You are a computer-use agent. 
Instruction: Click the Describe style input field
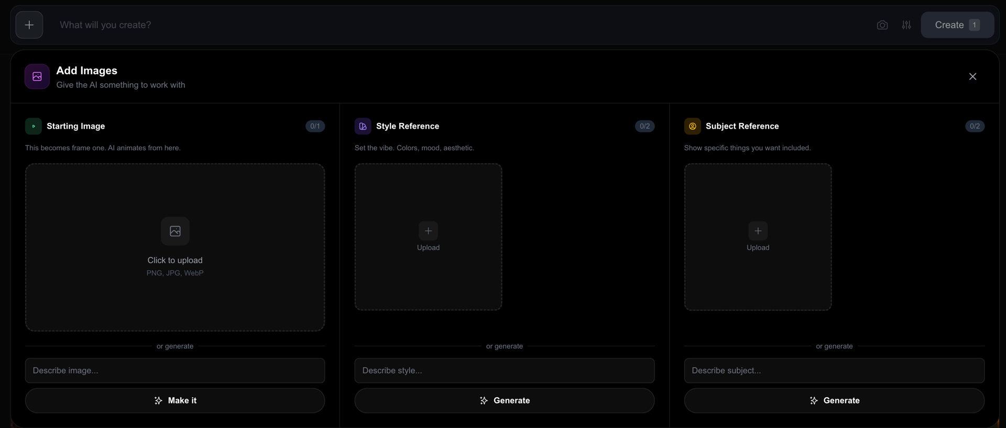(504, 370)
